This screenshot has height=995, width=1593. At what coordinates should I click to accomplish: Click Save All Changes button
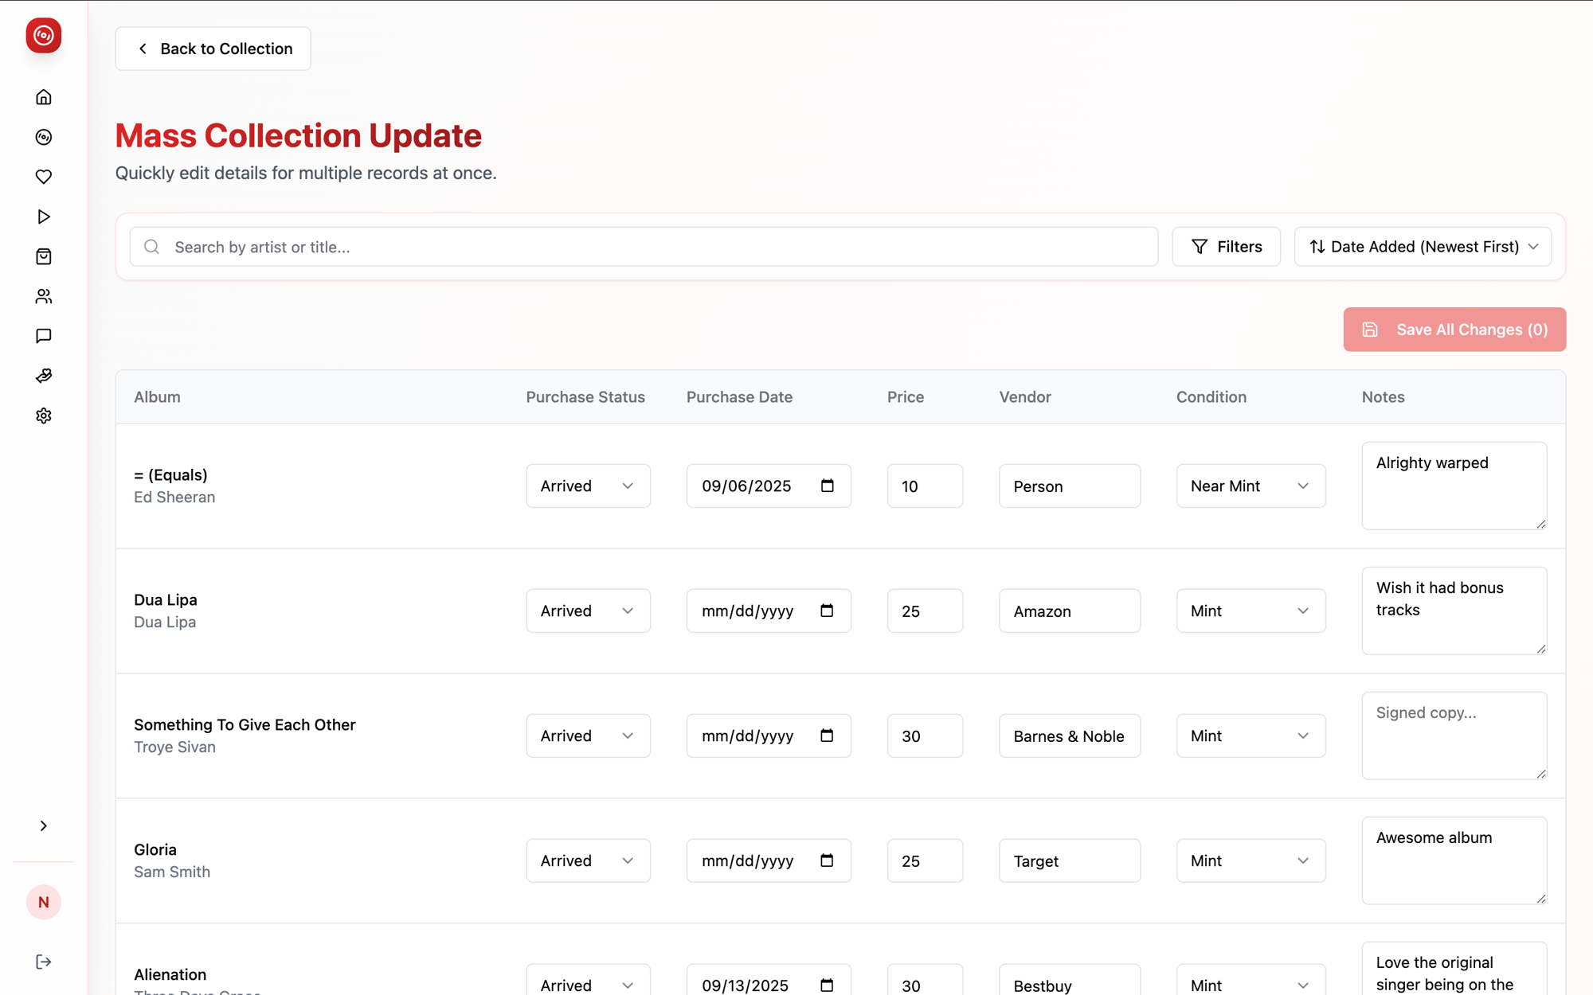(1454, 330)
